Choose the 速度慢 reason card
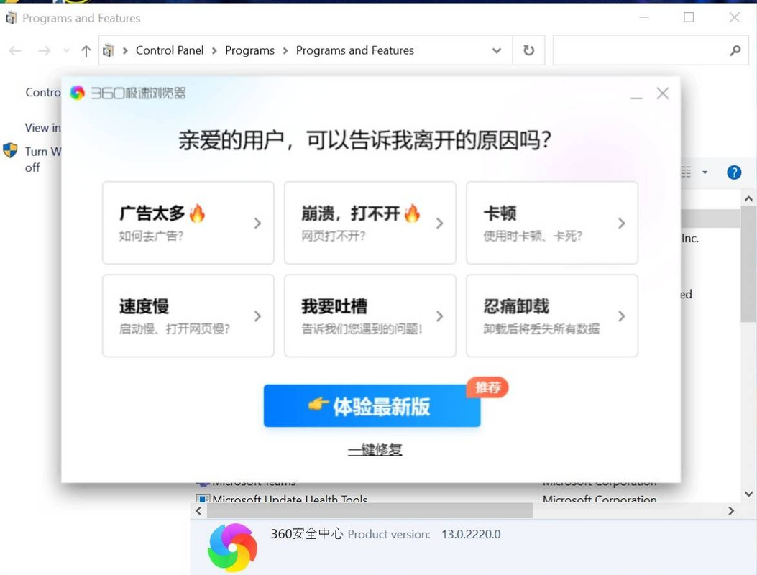The height and width of the screenshot is (575, 757). tap(188, 316)
